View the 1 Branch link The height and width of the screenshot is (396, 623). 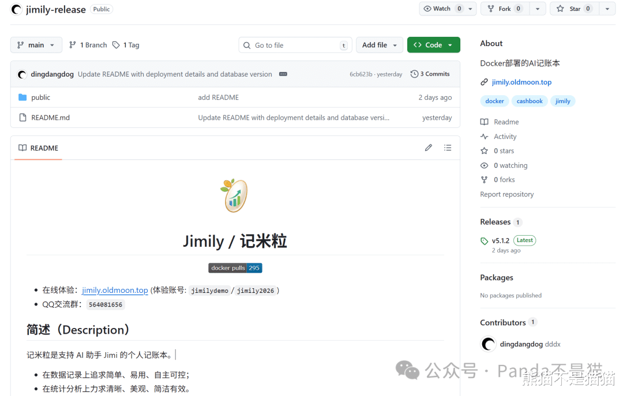(88, 45)
